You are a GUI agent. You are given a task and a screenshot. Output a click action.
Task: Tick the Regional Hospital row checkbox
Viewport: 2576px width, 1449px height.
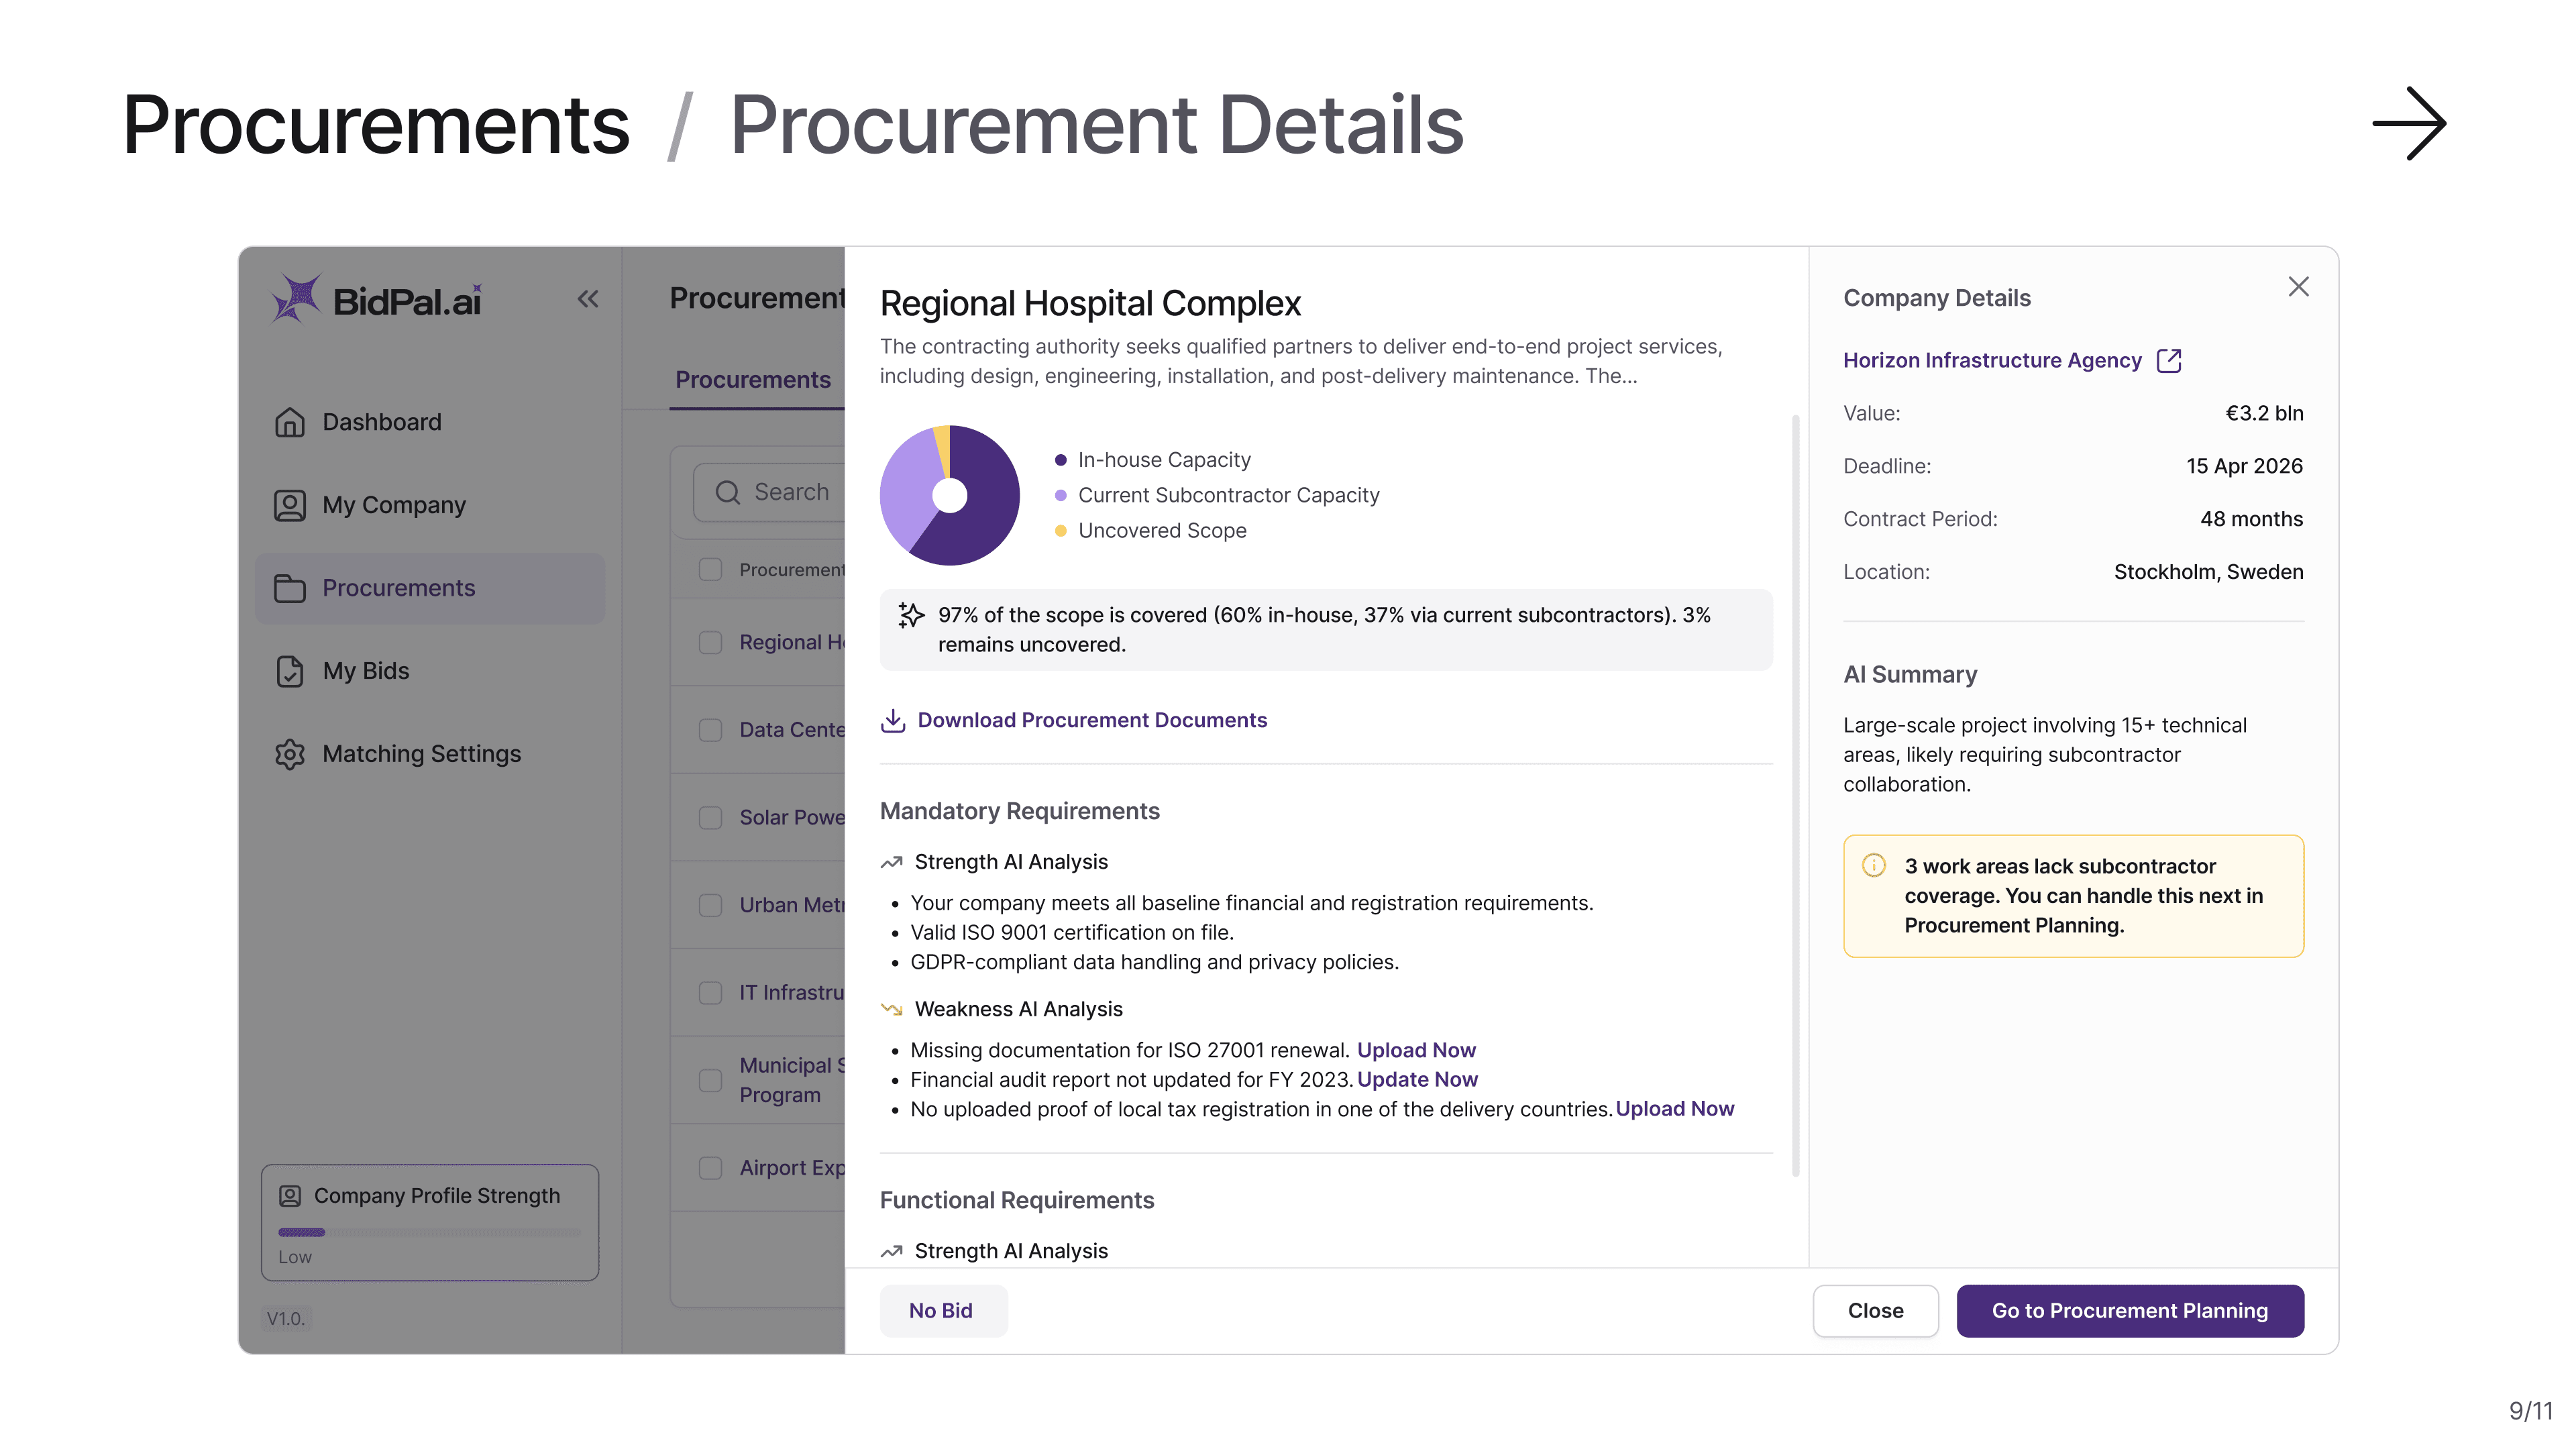click(x=710, y=643)
